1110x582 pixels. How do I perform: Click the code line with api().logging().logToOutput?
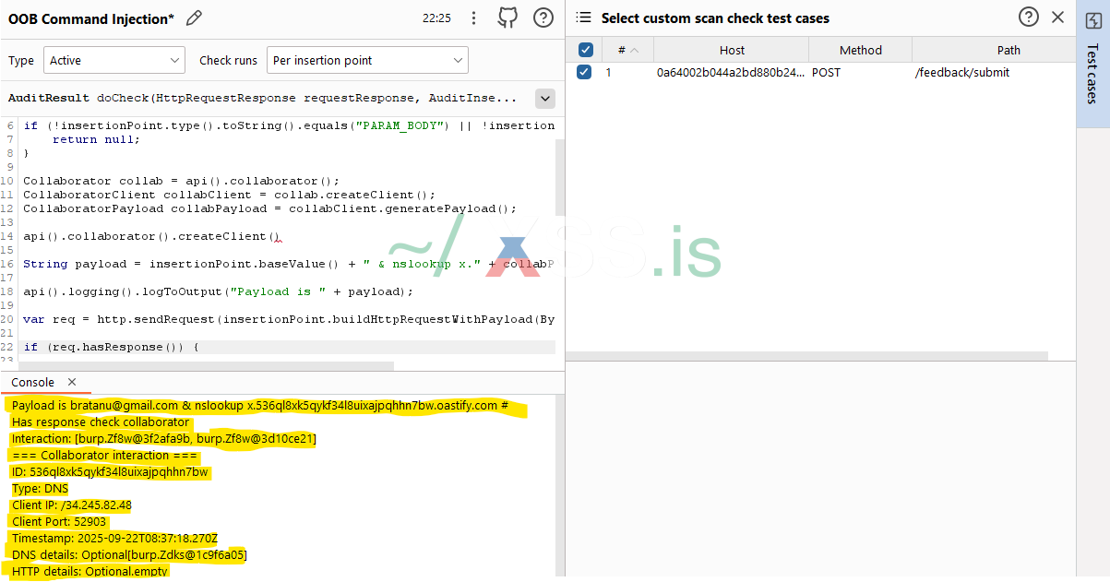pyautogui.click(x=218, y=291)
